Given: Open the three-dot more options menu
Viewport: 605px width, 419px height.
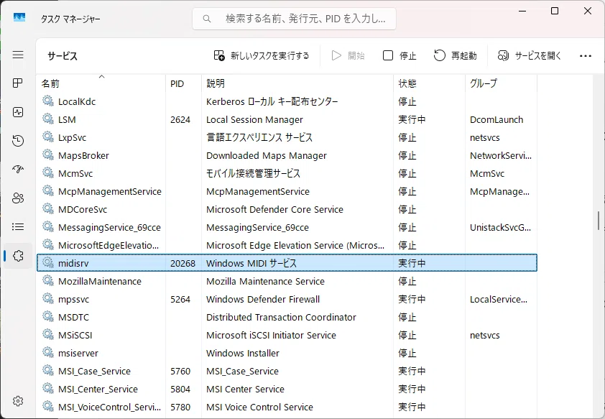Looking at the screenshot, I should tap(586, 56).
